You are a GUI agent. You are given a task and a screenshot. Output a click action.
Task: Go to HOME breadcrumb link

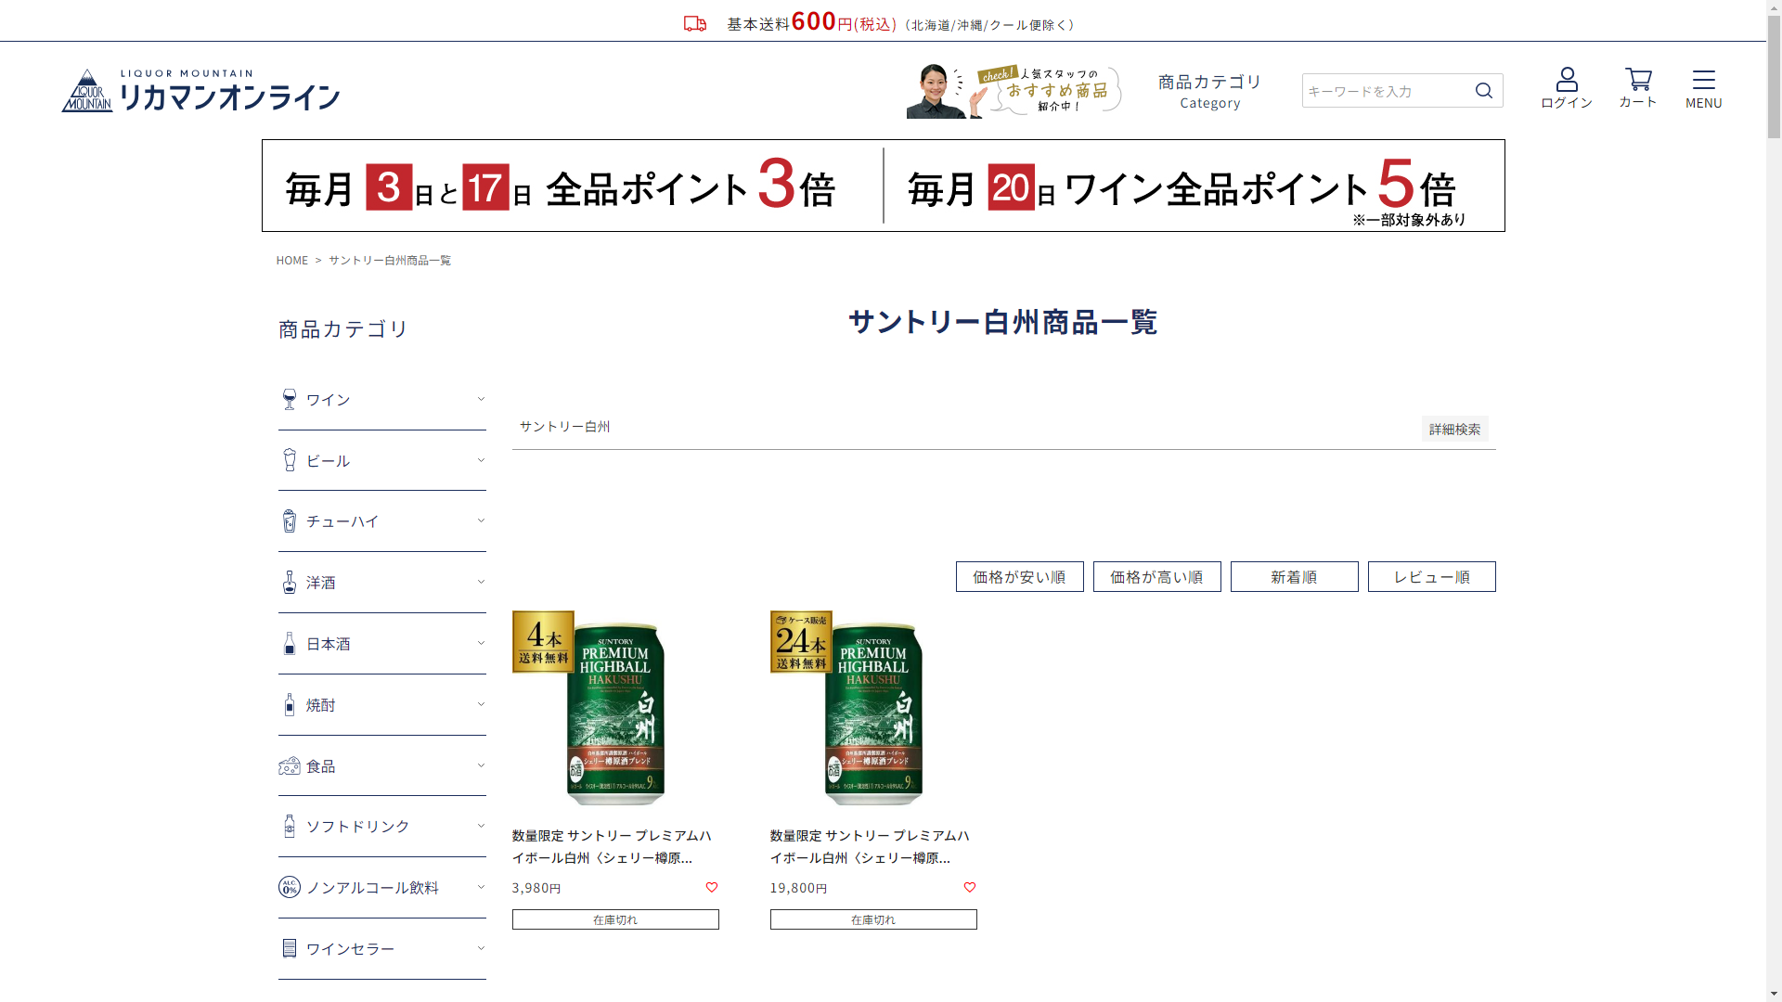coord(291,260)
